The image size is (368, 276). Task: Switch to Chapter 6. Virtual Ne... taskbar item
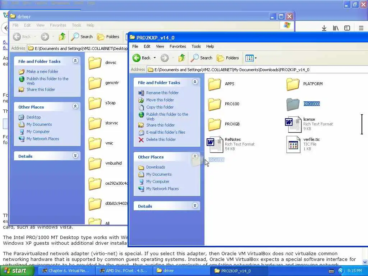(x=66, y=271)
